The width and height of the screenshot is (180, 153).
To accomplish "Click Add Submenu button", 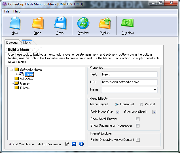I will click(x=49, y=144).
